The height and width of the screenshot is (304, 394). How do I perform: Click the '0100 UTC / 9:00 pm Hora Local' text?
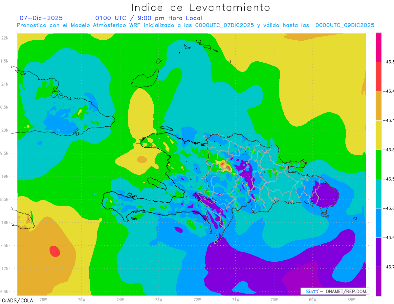[148, 18]
